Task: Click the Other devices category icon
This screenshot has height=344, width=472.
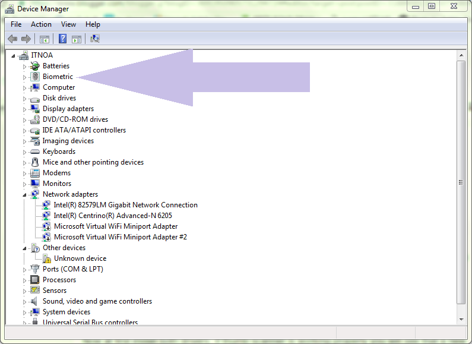Action: 35,248
